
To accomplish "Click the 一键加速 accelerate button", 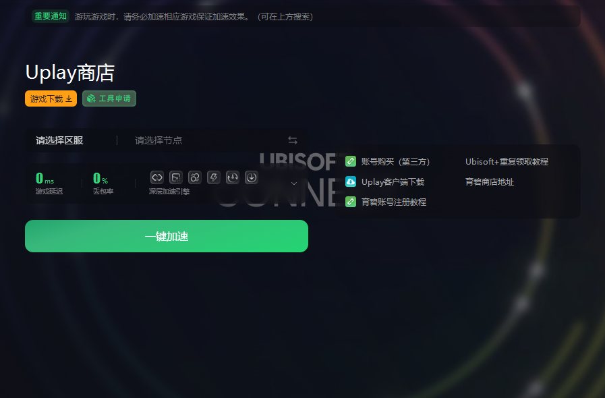I will point(167,236).
